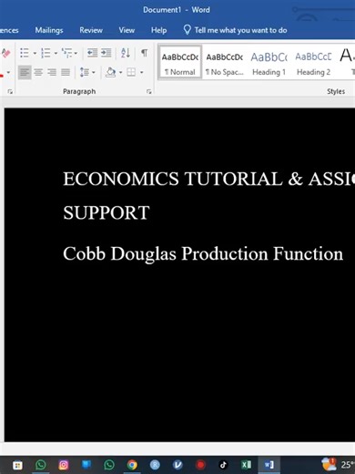Open the Paragraph settings dialog launcher
Screen dimensions: 355x474
tap(148, 91)
